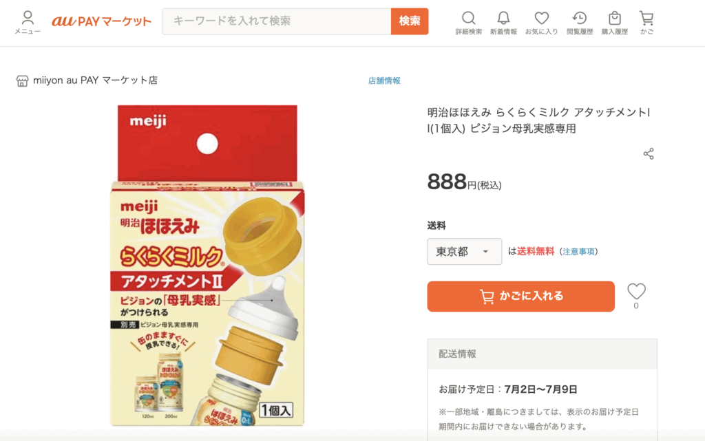Image resolution: width=705 pixels, height=441 pixels.
Task: Click the 検索 search button
Action: click(x=410, y=21)
